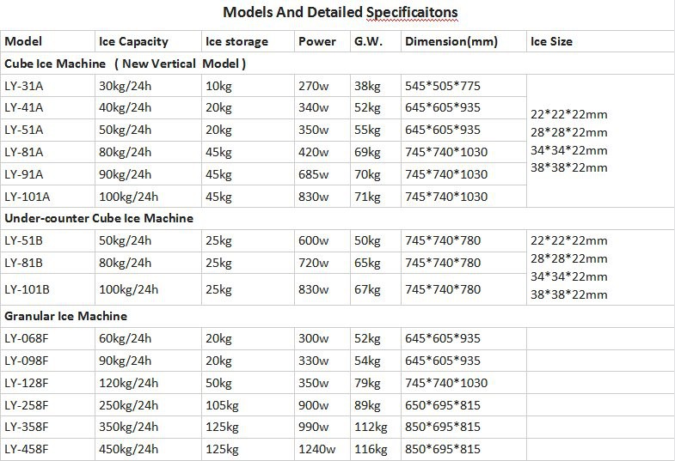Select the 1240w power cell
Image resolution: width=675 pixels, height=461 pixels.
[318, 450]
